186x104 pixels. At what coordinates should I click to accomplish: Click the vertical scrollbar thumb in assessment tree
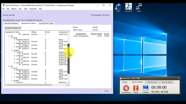(68, 59)
